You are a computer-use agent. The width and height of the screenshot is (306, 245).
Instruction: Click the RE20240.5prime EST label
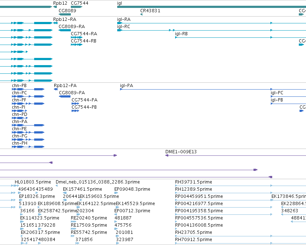[89, 218]
